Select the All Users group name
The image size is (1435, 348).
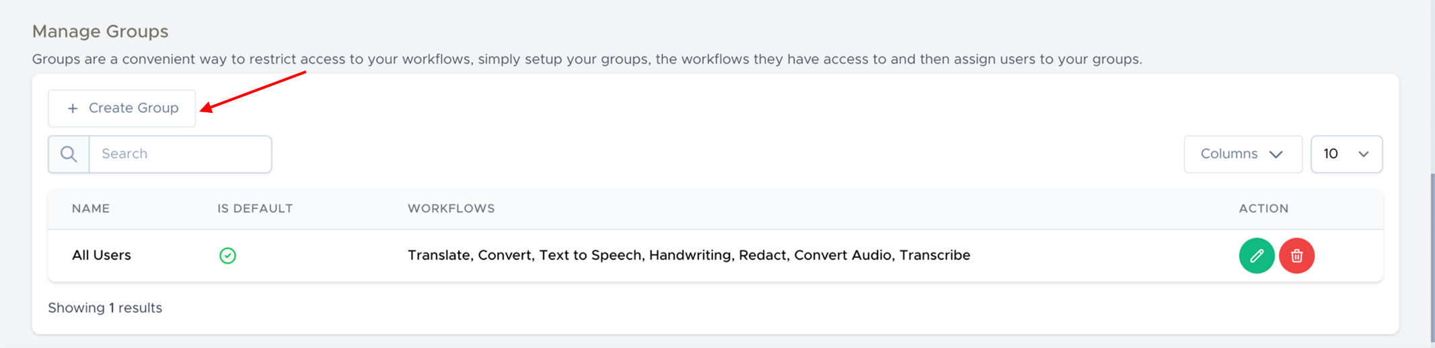click(x=102, y=255)
